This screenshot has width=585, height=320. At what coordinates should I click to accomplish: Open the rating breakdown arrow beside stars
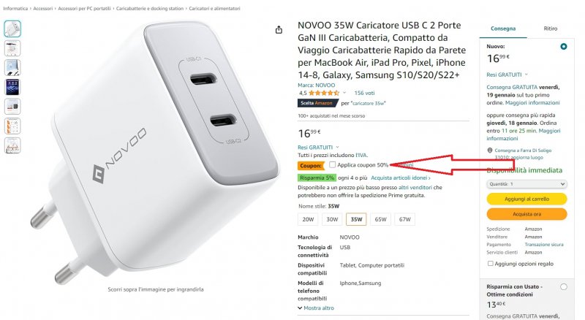coord(344,94)
